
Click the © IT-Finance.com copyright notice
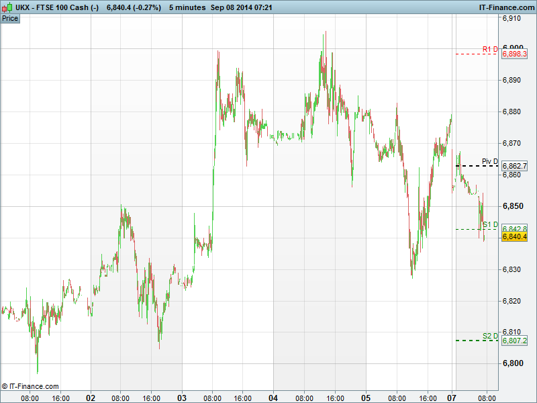30,386
